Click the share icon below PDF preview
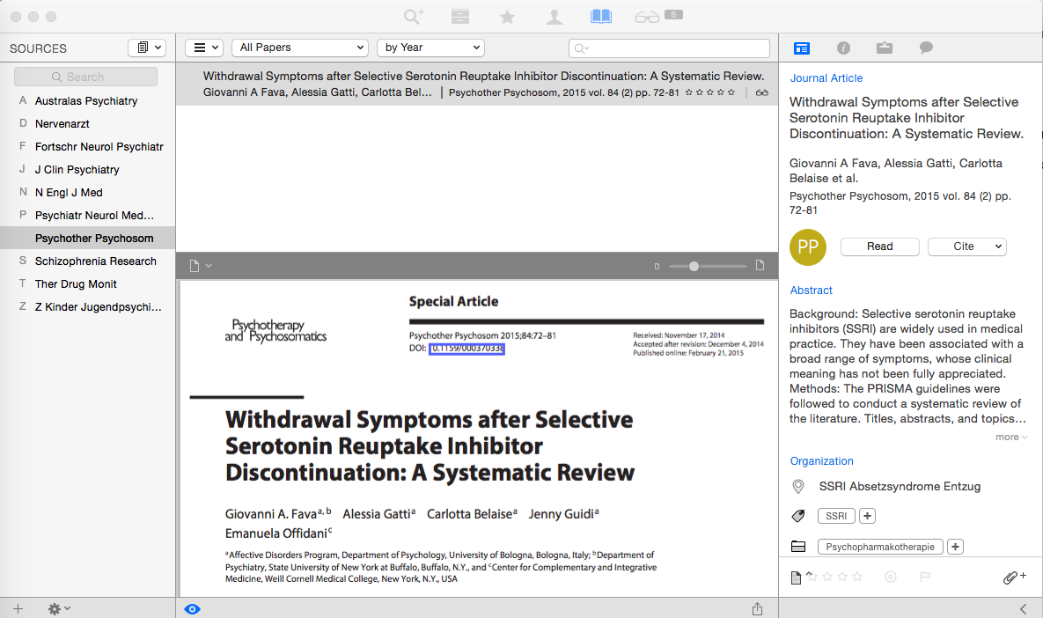 pyautogui.click(x=757, y=608)
